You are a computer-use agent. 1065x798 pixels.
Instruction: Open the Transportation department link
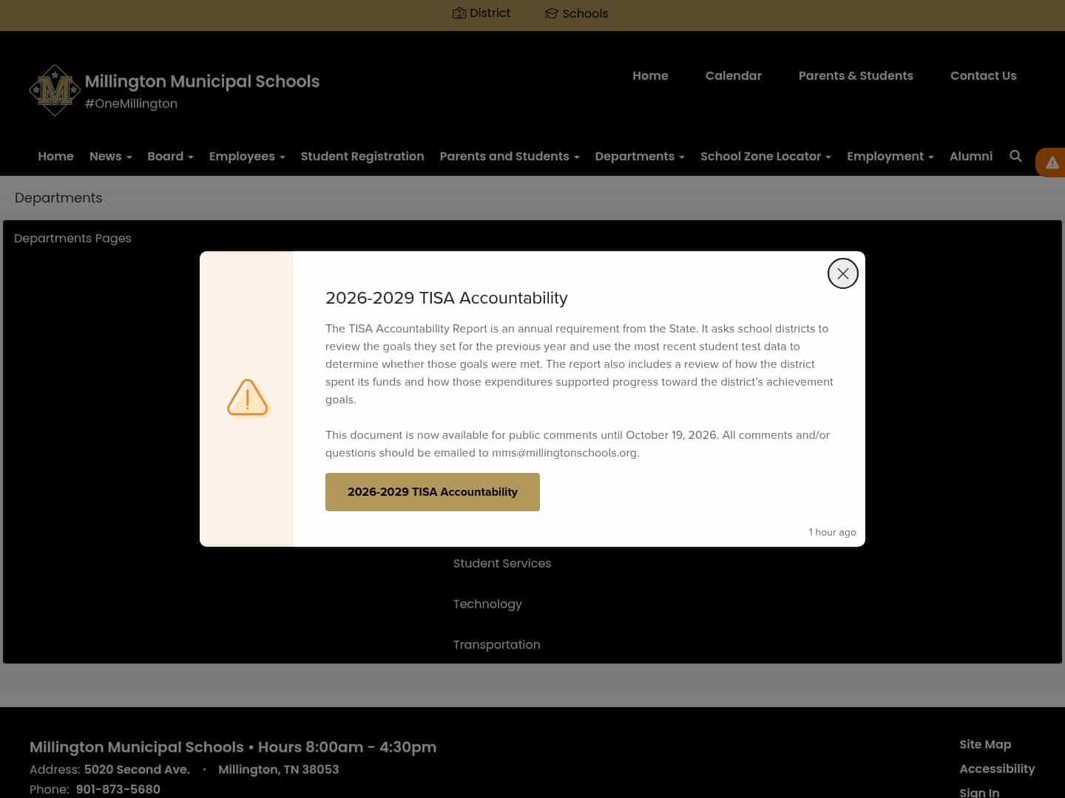pyautogui.click(x=496, y=644)
